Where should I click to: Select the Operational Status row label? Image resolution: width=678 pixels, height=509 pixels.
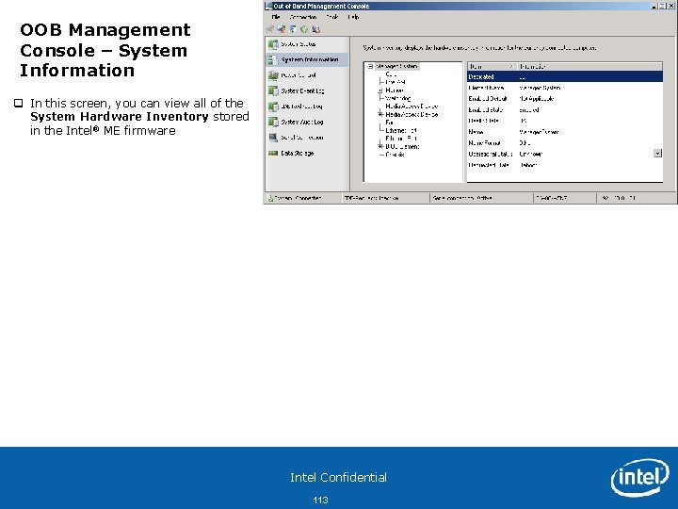(491, 154)
